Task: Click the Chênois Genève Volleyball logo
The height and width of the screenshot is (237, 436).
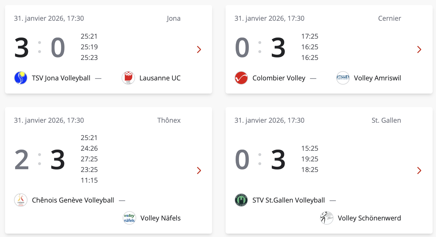Action: [21, 200]
